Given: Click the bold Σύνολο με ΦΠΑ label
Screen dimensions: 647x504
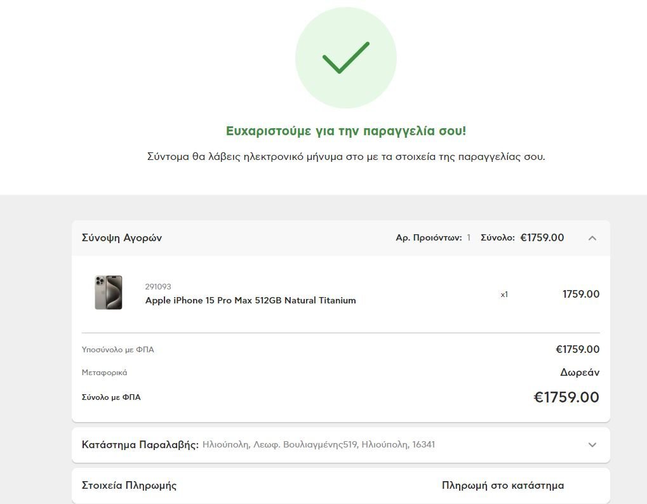Looking at the screenshot, I should tap(111, 397).
